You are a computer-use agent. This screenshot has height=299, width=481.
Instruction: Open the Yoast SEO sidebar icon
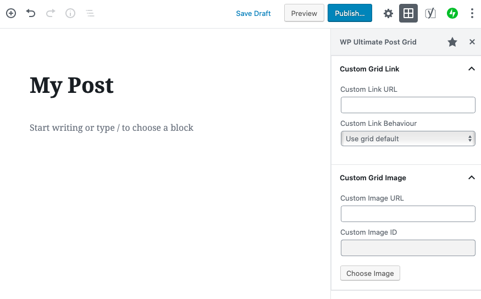tap(430, 13)
